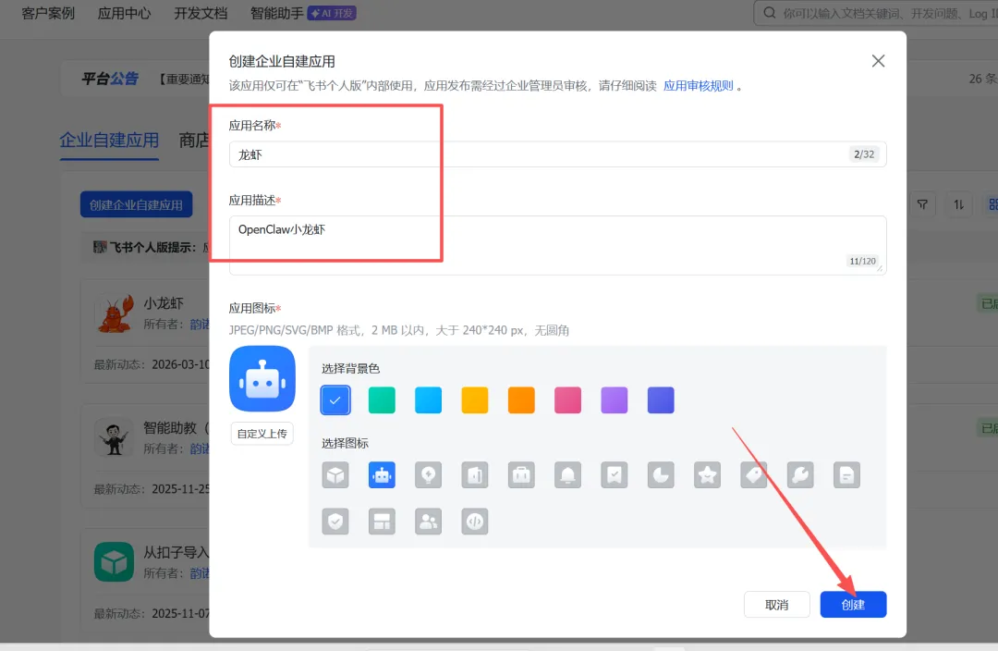Select the wrench app icon
This screenshot has width=998, height=651.
point(800,475)
